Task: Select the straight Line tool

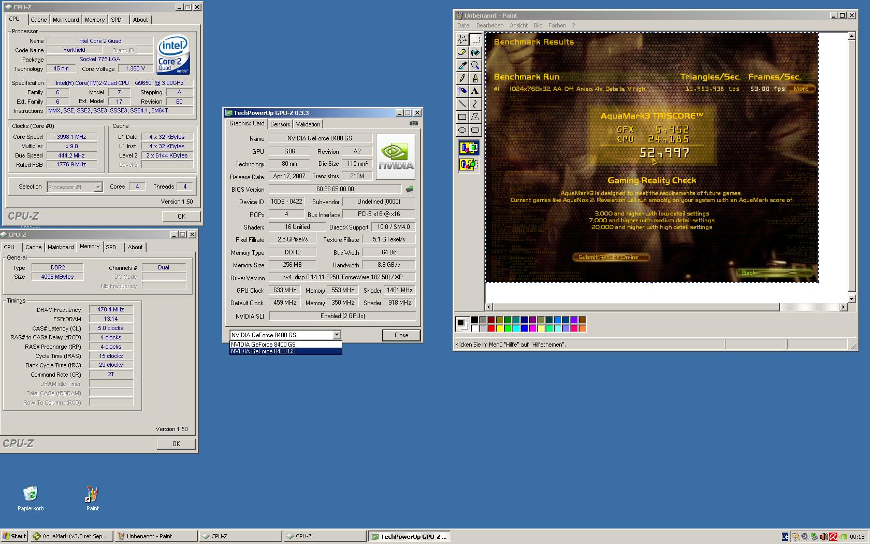Action: 462,104
